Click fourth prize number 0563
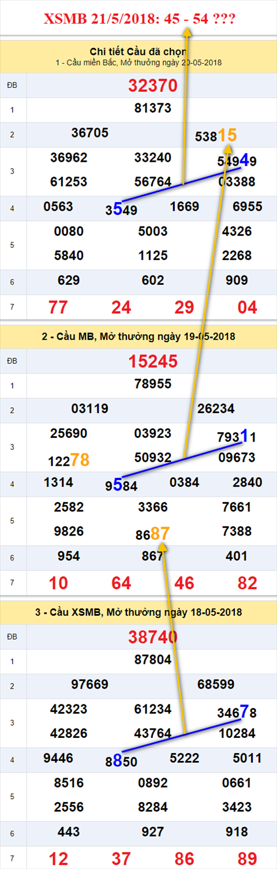This screenshot has height=869, width=277. coord(58,207)
